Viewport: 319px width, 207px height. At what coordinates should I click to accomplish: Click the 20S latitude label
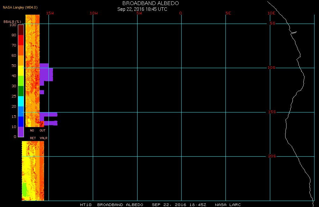pos(272,156)
